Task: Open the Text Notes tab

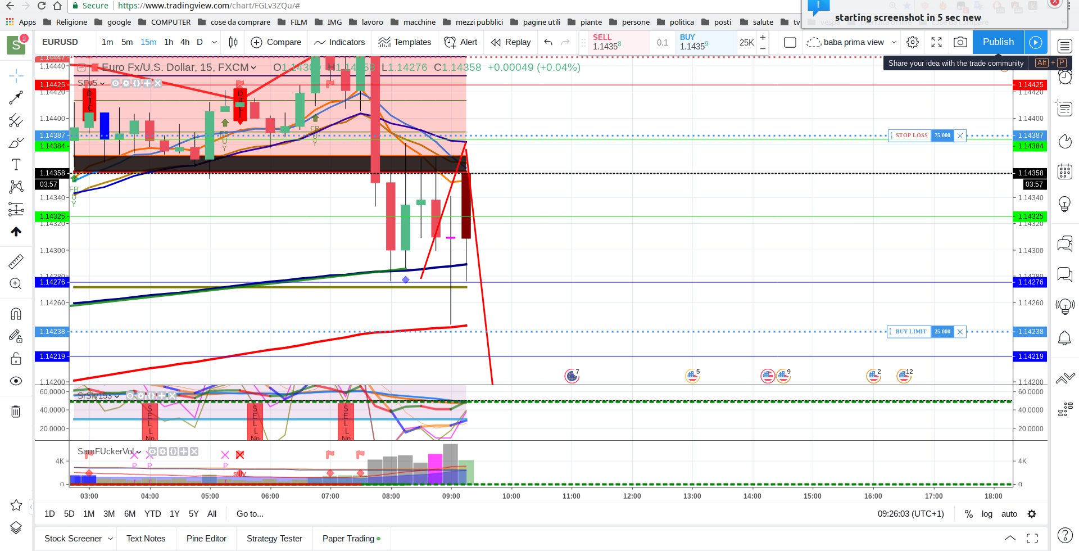Action: 146,539
